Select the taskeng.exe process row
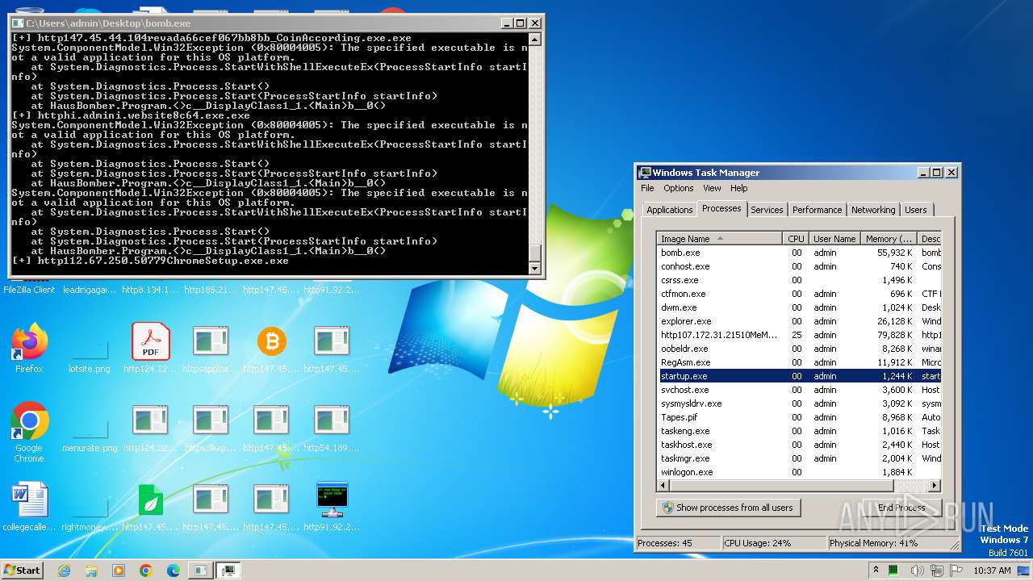Viewport: 1033px width, 581px height. [799, 431]
